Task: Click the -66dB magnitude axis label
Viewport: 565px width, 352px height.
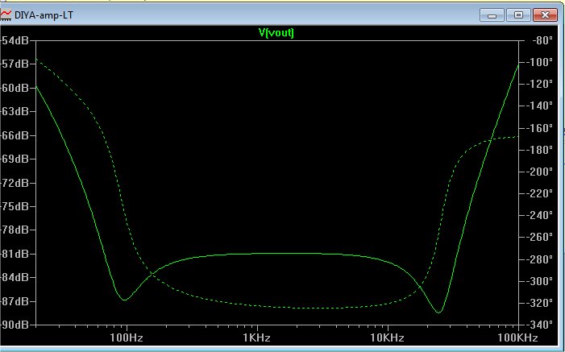Action: click(x=15, y=135)
